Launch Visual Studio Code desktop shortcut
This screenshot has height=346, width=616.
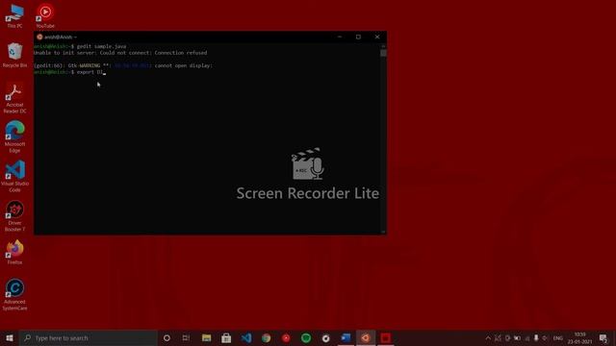[14, 177]
